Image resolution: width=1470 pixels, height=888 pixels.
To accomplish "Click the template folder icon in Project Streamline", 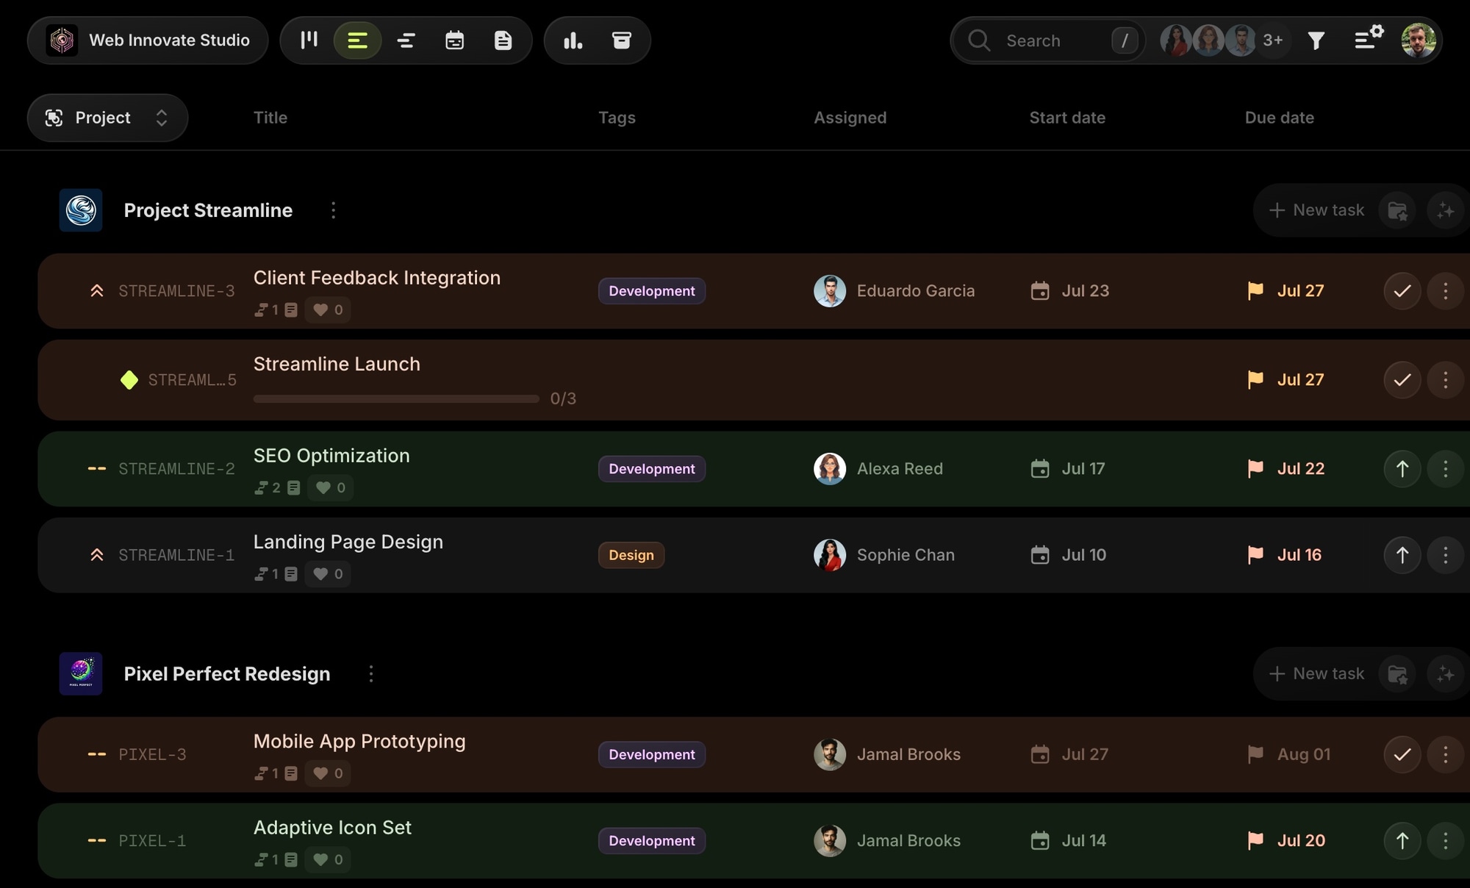I will point(1397,210).
